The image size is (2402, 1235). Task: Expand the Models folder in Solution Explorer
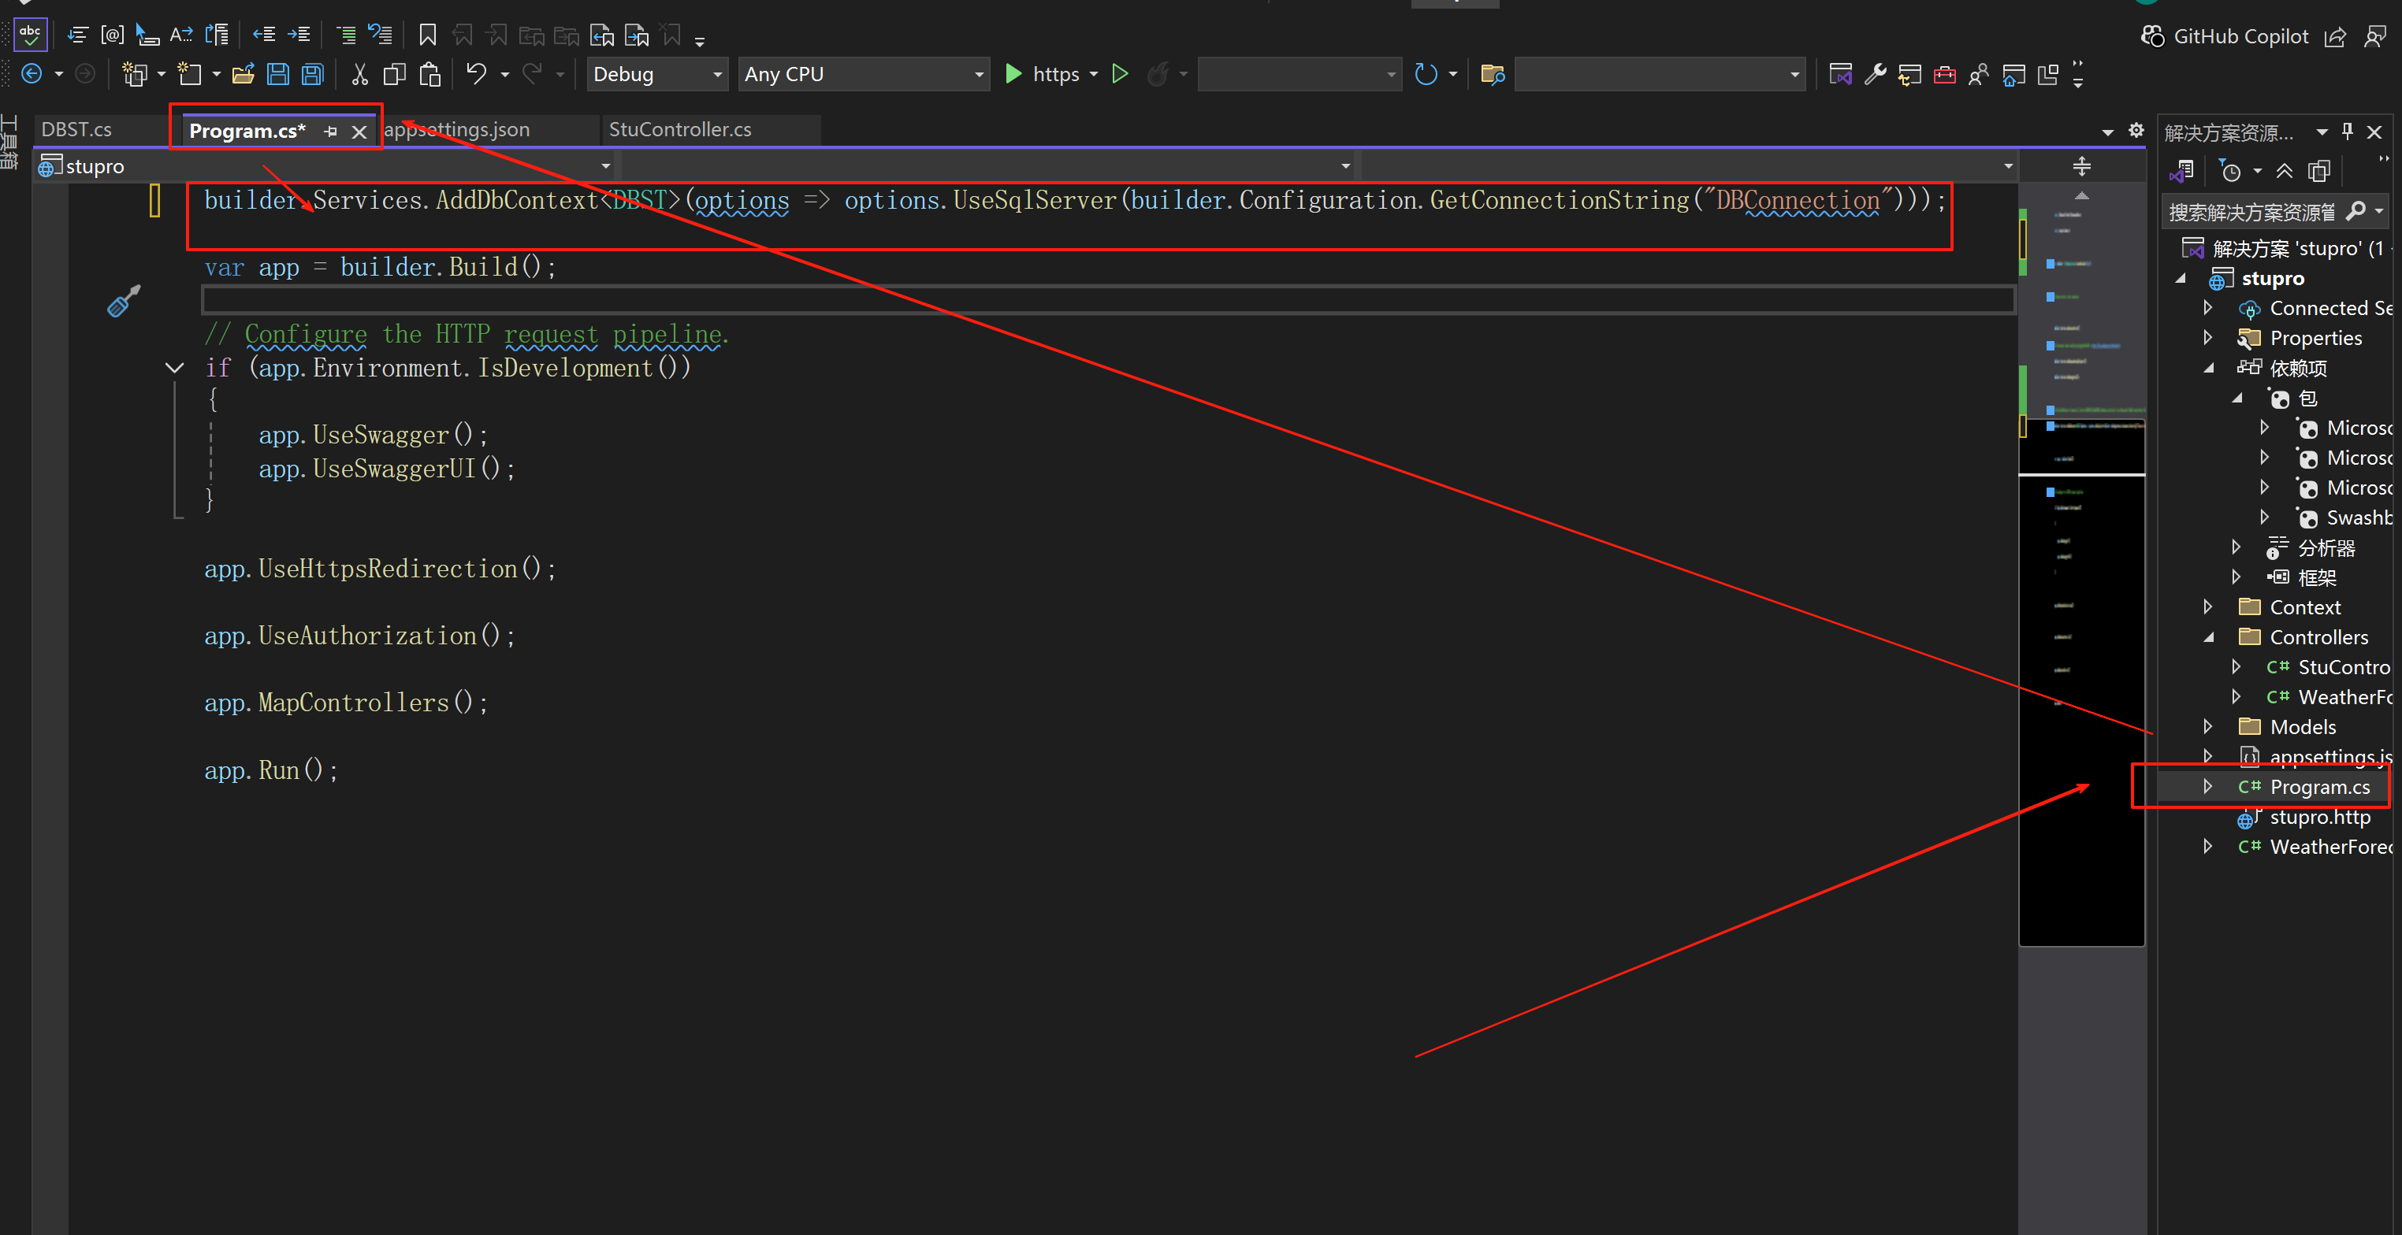pyautogui.click(x=2207, y=727)
